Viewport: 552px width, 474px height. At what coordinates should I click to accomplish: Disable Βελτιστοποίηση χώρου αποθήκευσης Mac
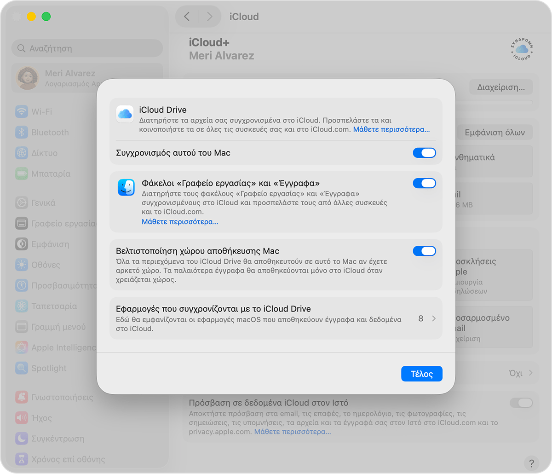[x=424, y=251]
